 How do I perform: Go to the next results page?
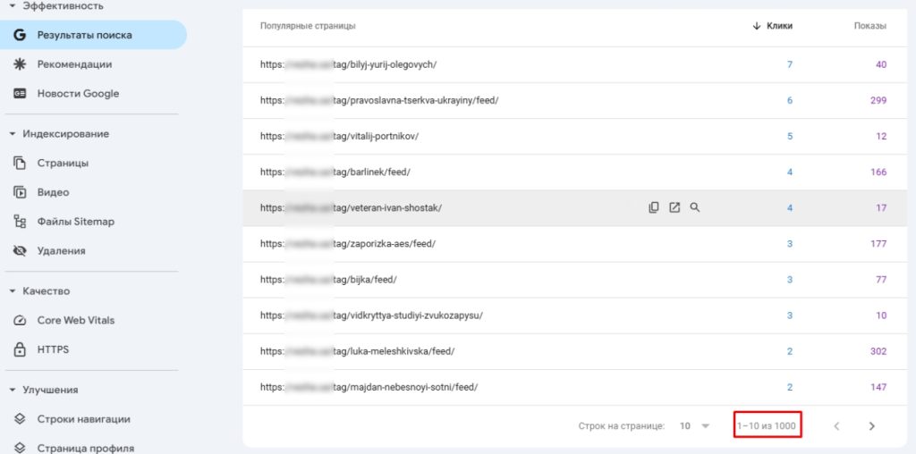click(x=871, y=426)
